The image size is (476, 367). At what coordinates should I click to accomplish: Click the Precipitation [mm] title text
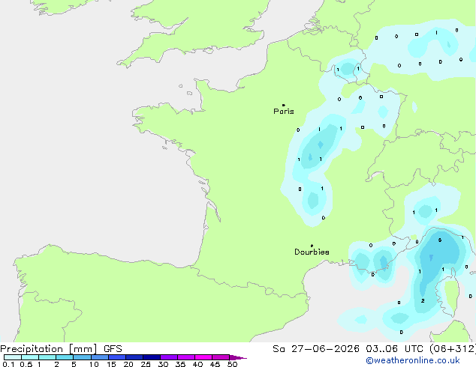coord(49,349)
